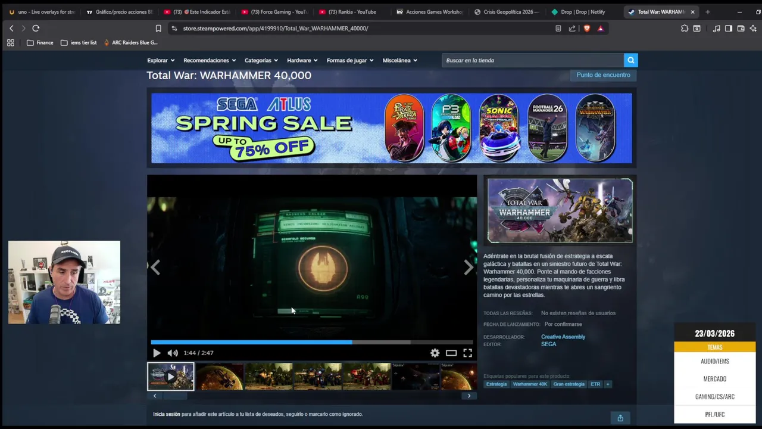Open Leo AI sparkle icon

point(753,28)
